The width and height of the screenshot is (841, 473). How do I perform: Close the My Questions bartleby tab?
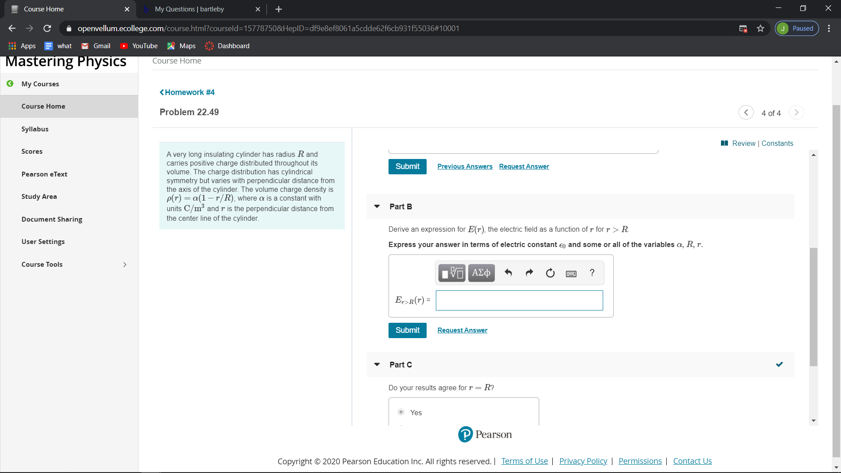click(258, 9)
